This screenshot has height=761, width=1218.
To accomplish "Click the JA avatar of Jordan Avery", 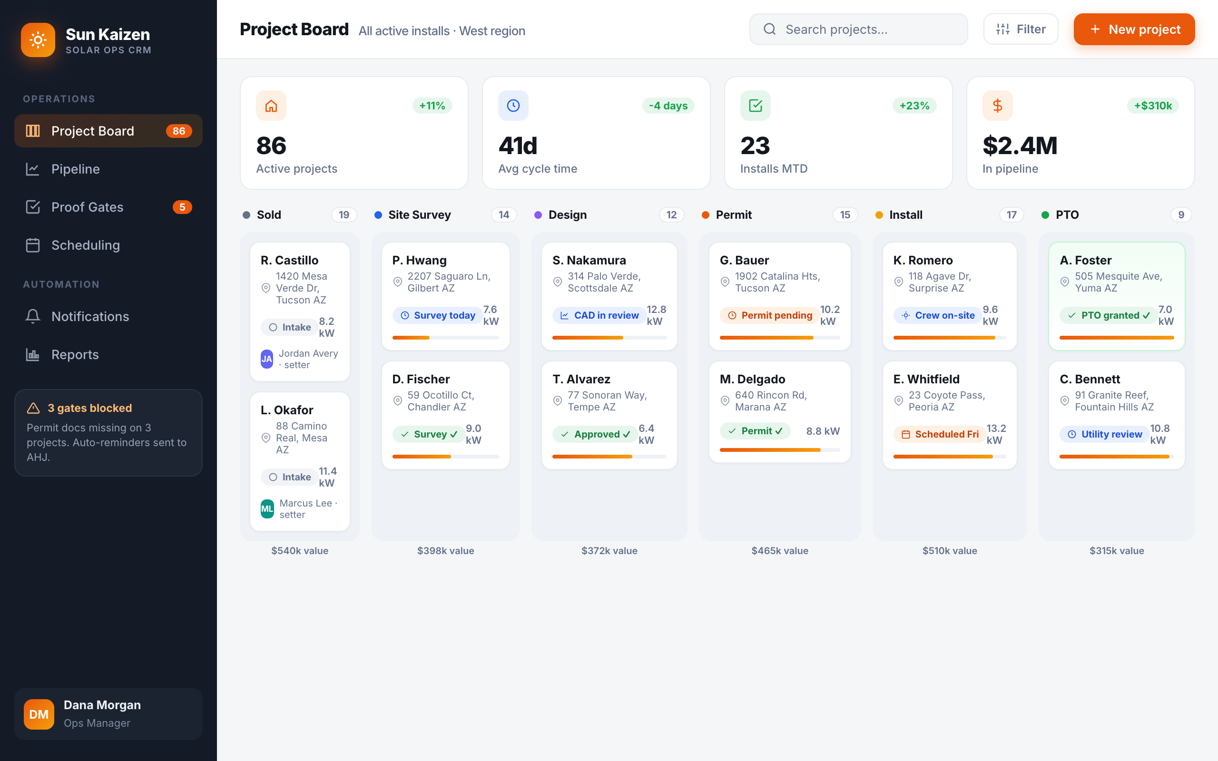I will pos(267,359).
